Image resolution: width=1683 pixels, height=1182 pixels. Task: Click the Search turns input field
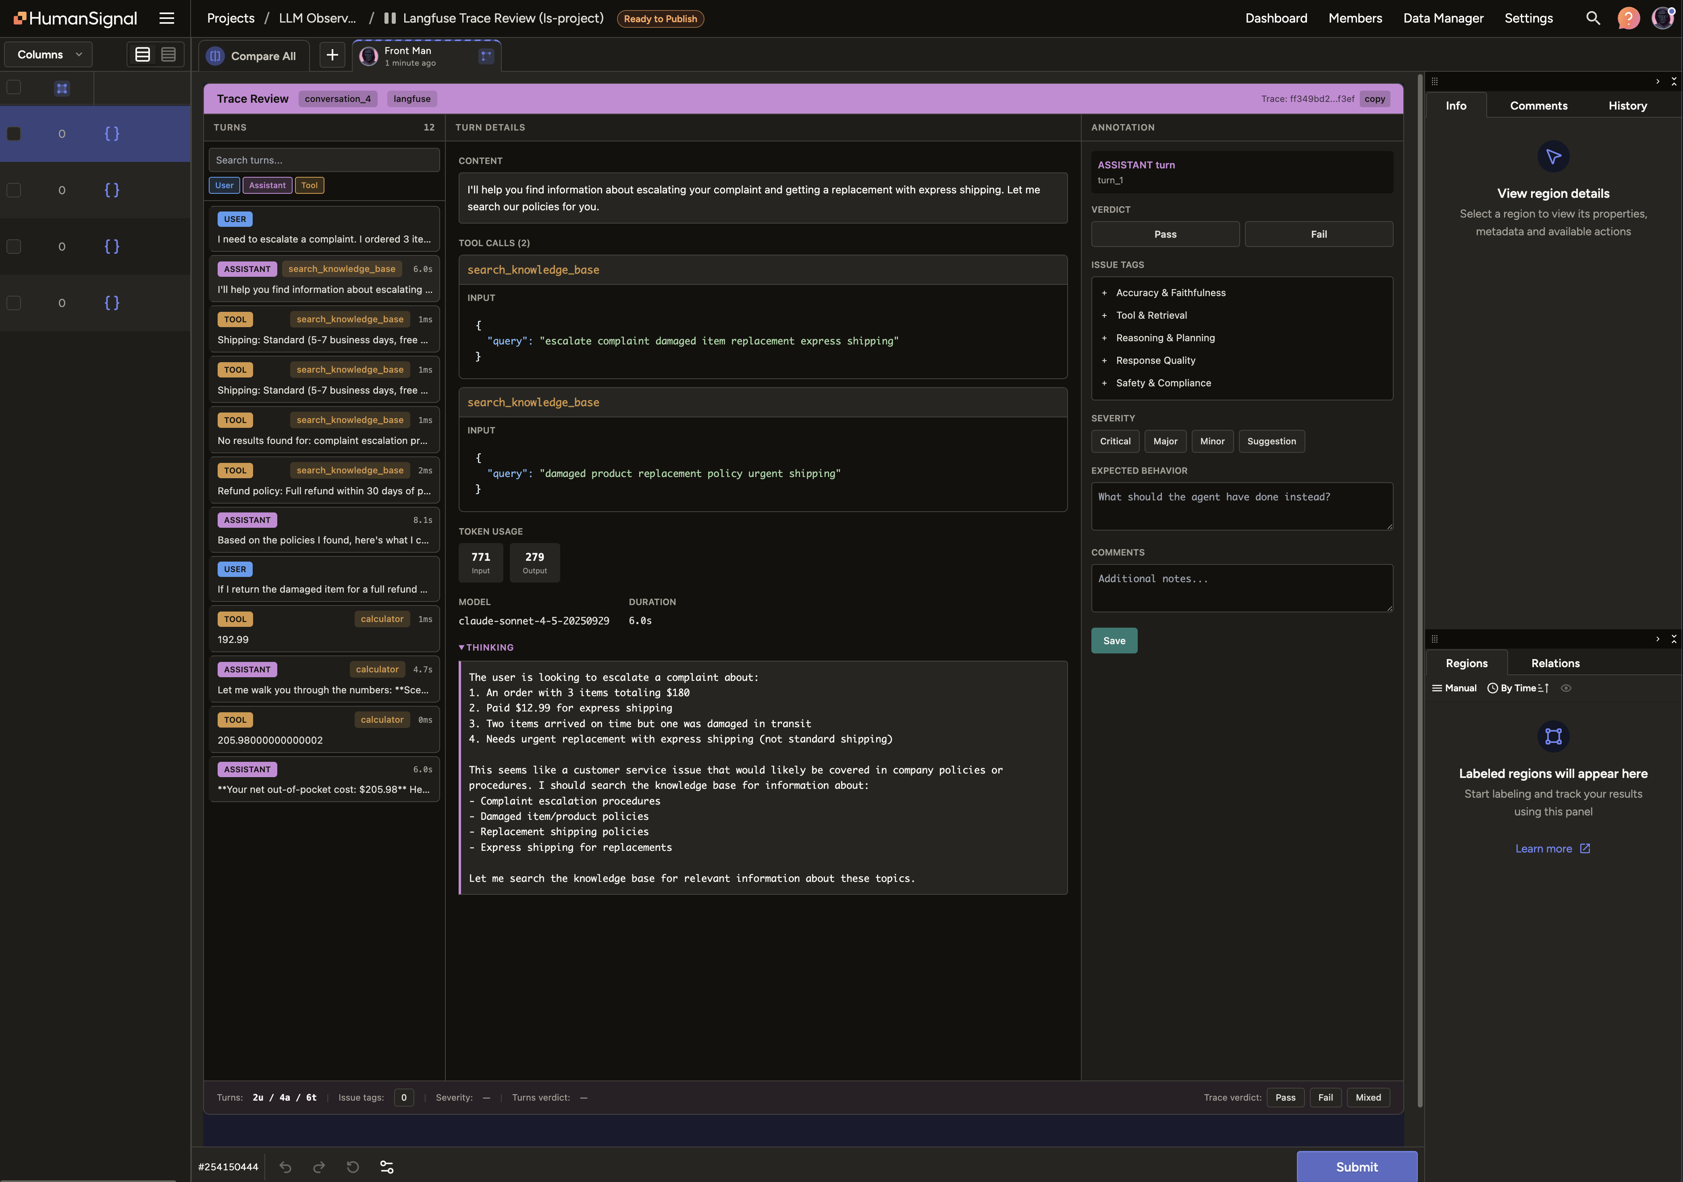(x=324, y=159)
